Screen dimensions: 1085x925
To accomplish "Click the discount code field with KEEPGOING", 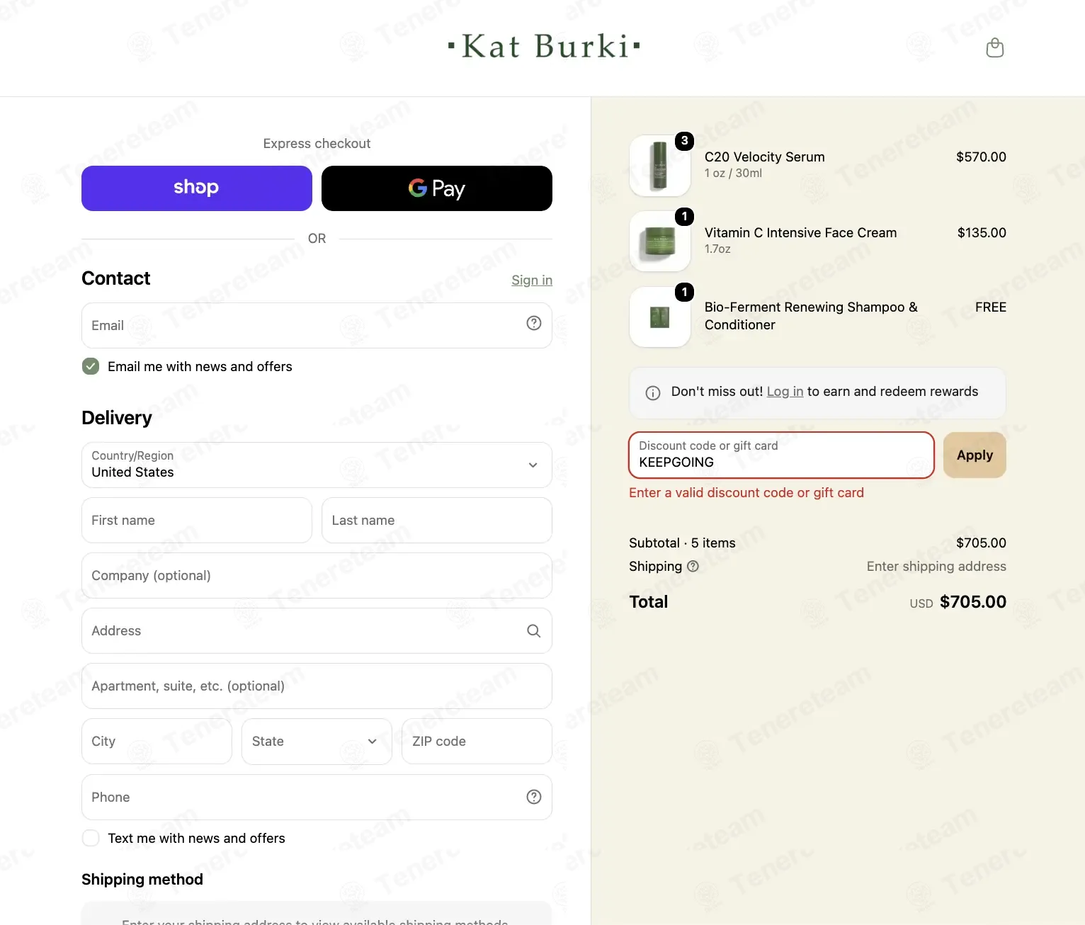I will pos(781,455).
